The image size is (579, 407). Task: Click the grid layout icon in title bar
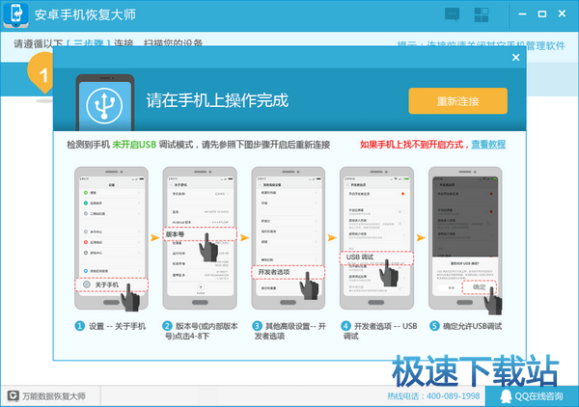[482, 14]
